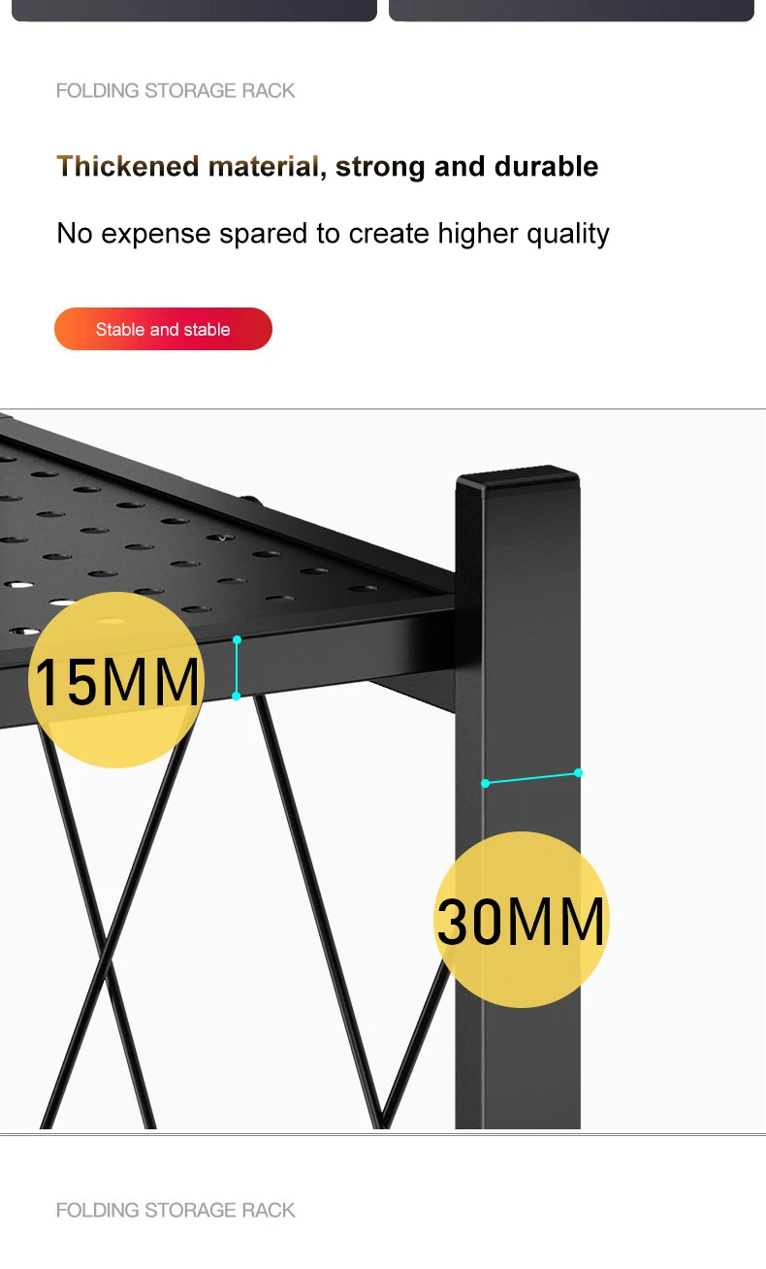Select the cyan measurement line across the leg
The image size is (766, 1269).
[531, 778]
